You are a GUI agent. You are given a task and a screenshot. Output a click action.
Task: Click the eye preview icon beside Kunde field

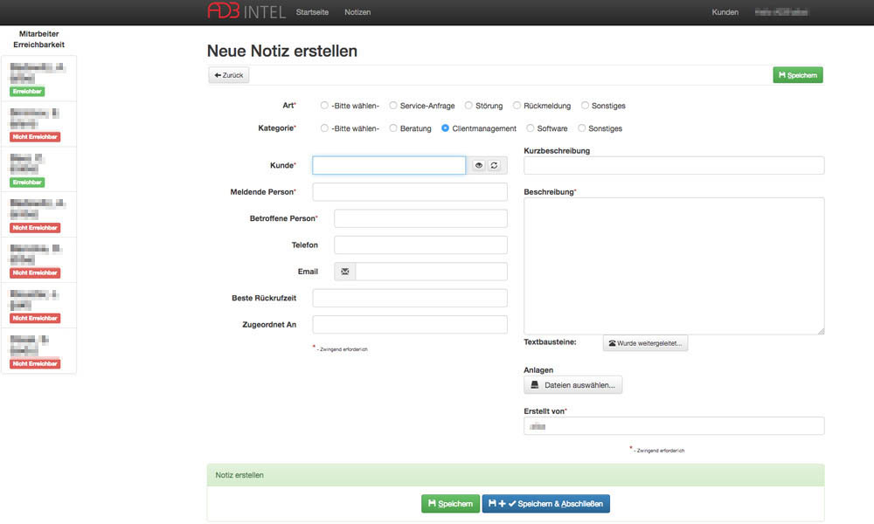coord(478,164)
